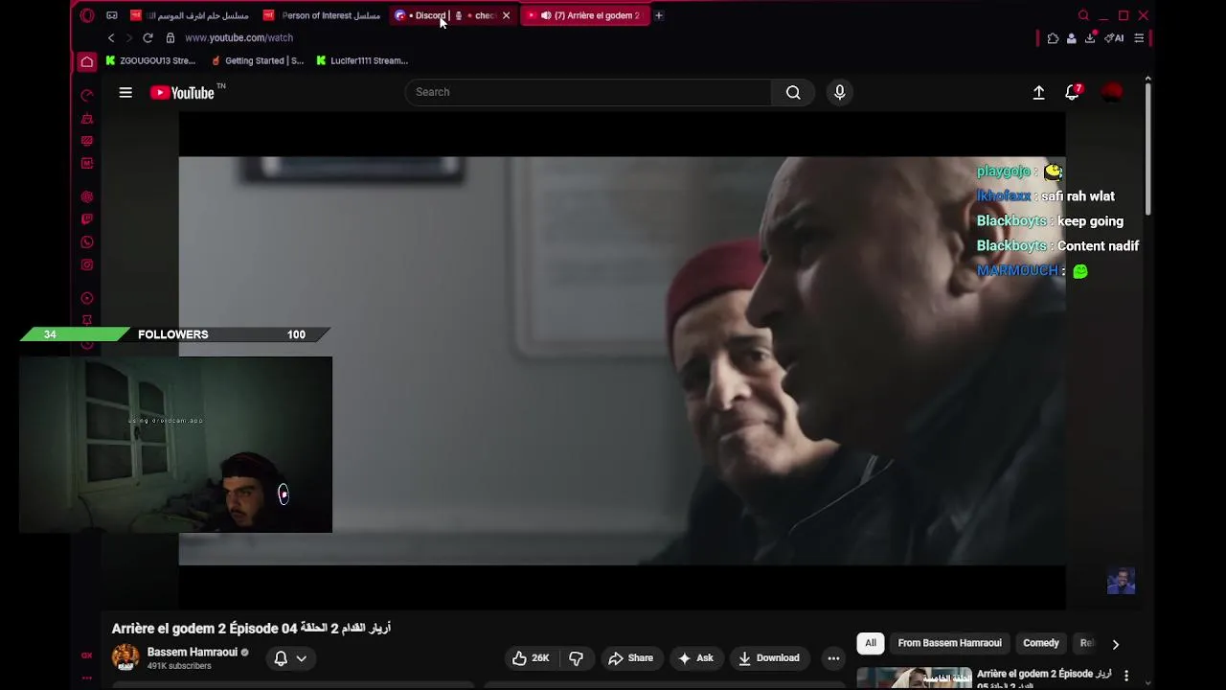
Task: Open the start page home icon
Action: pyautogui.click(x=87, y=61)
